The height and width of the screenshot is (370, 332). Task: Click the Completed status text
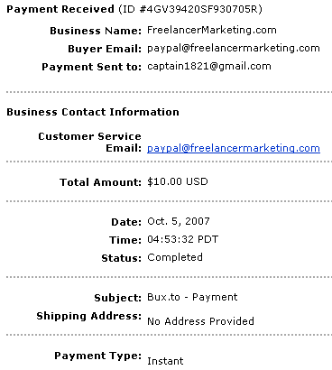coord(175,257)
